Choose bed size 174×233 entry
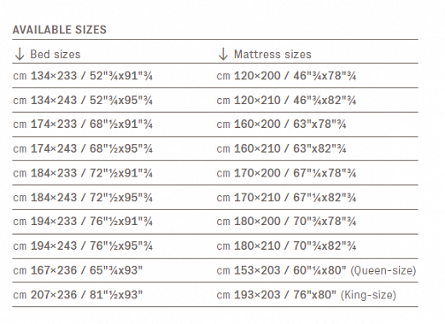 [83, 124]
